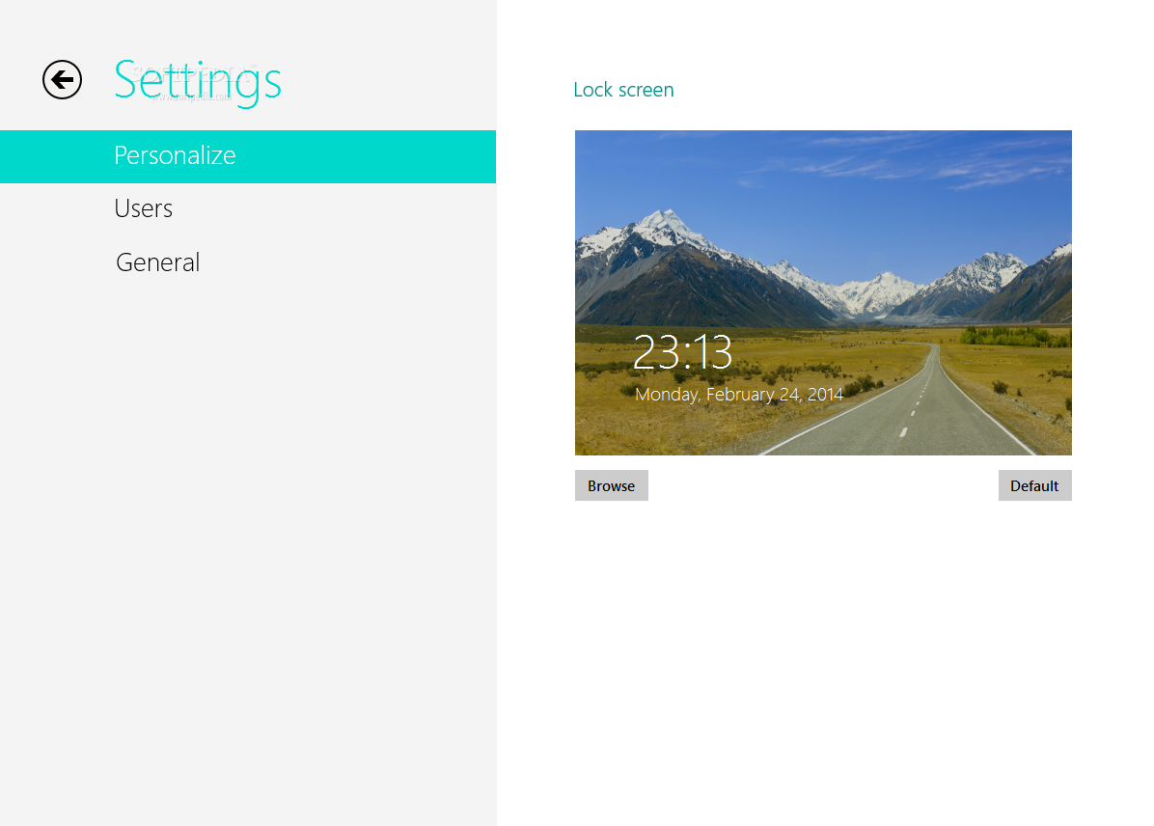Click the back arrow icon
Viewport: 1154px width, 826px height.
(x=62, y=79)
